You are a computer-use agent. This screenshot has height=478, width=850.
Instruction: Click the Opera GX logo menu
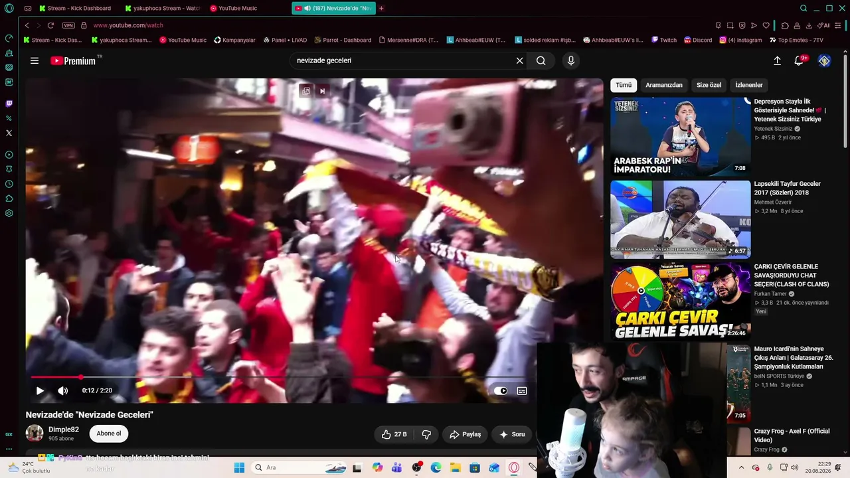pos(9,8)
